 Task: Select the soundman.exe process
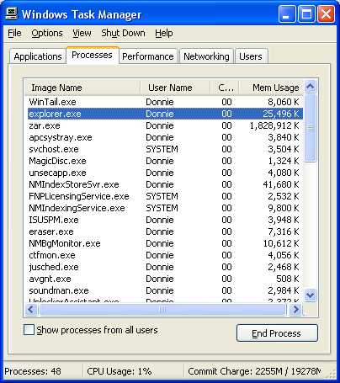coord(165,290)
